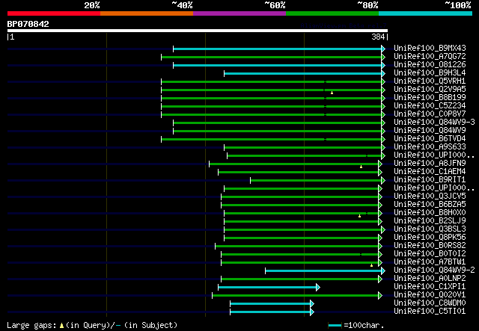Click the 'Large gaps:' legend text

[x=31, y=326]
